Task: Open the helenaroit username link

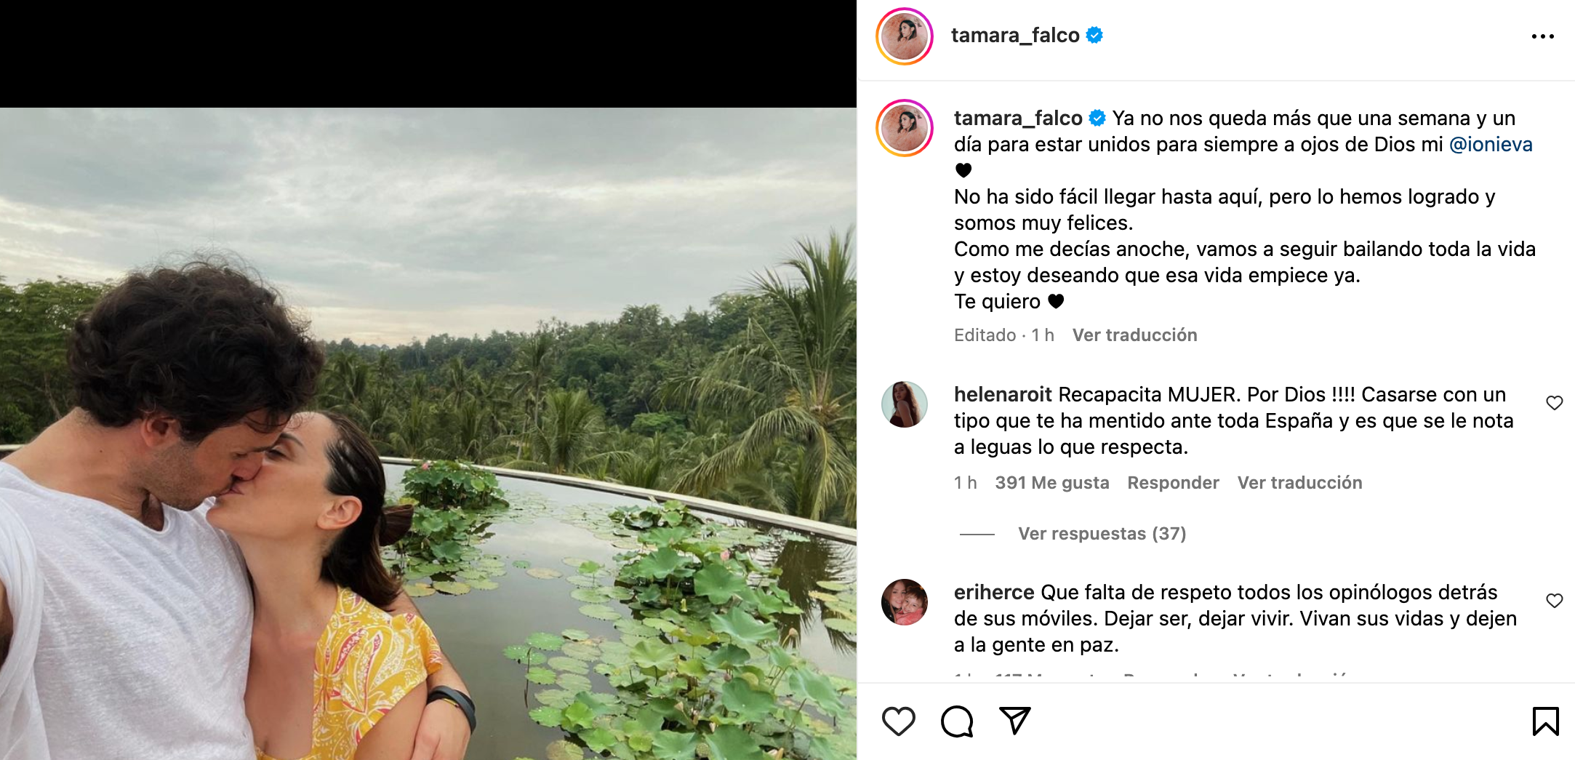Action: (x=1003, y=395)
